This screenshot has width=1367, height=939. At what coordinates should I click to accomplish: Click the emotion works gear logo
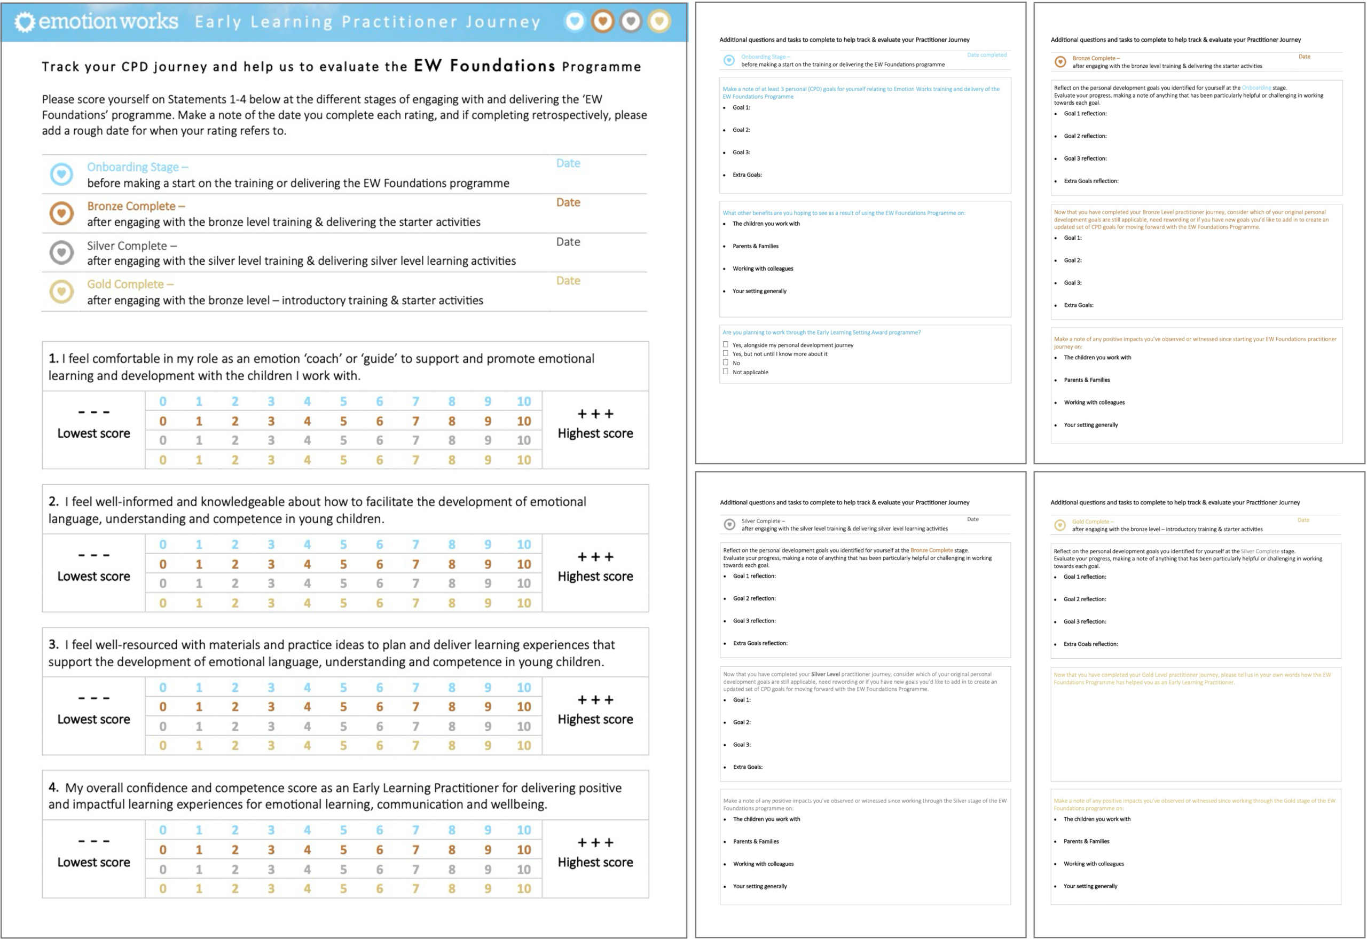[25, 22]
